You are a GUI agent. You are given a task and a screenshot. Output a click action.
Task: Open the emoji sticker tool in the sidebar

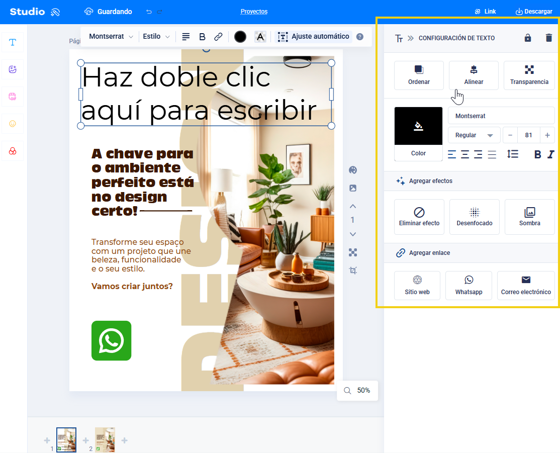coord(13,124)
